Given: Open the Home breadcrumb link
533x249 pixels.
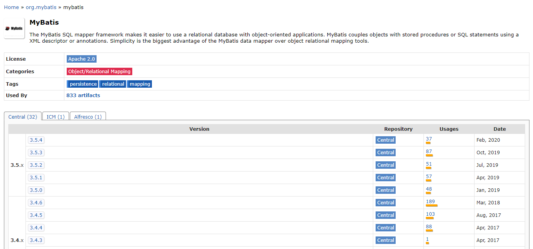Looking at the screenshot, I should pyautogui.click(x=11, y=7).
